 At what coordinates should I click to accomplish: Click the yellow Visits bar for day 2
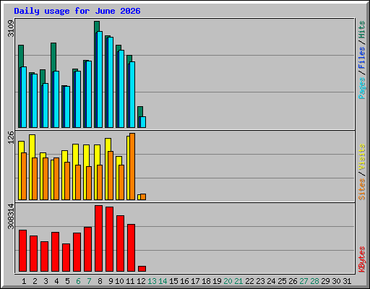pos(32,146)
